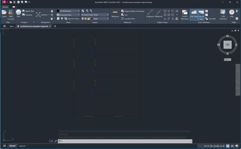Start a Batch Plot
This screenshot has height=149, width=241.
28,11
